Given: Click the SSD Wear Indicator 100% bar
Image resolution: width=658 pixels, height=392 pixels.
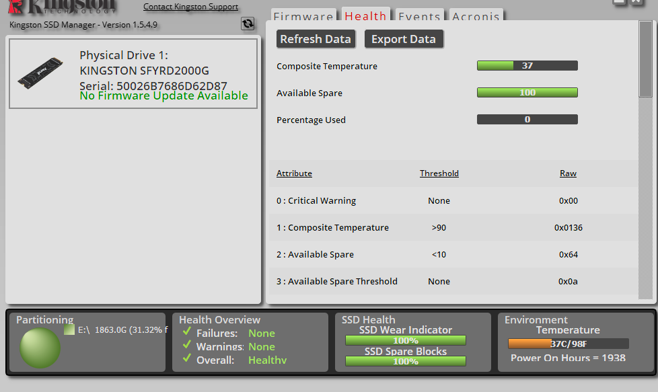Looking at the screenshot, I should pos(406,340).
